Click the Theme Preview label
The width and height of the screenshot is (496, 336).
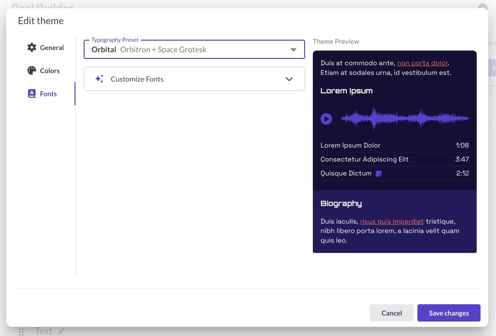click(336, 42)
